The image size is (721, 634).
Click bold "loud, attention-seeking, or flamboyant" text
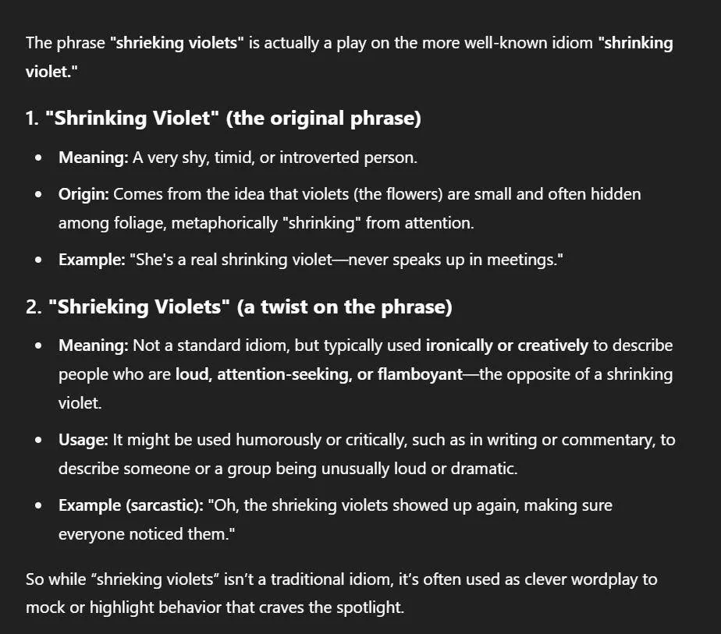pos(319,374)
